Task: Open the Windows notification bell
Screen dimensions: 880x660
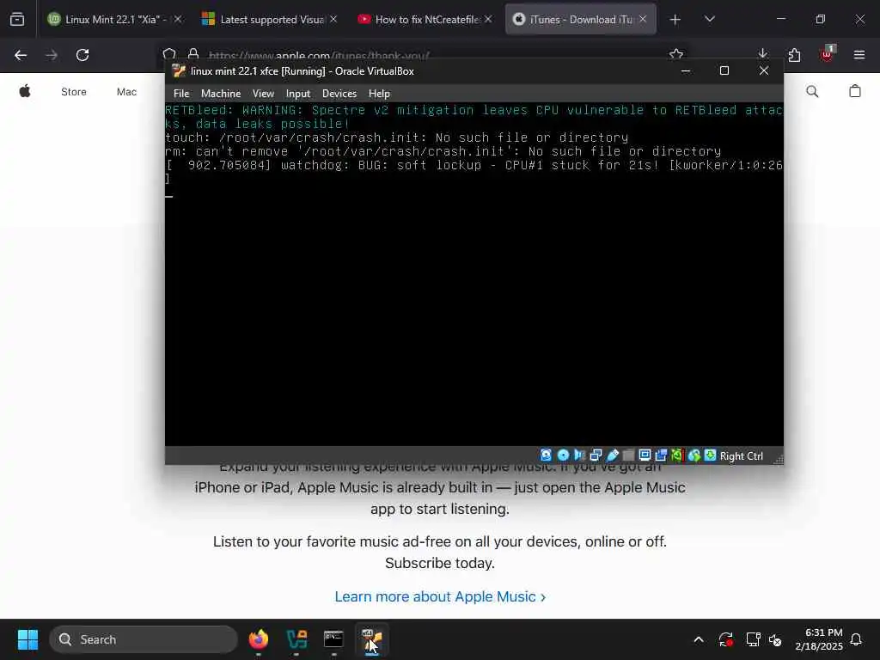Action: pos(857,639)
